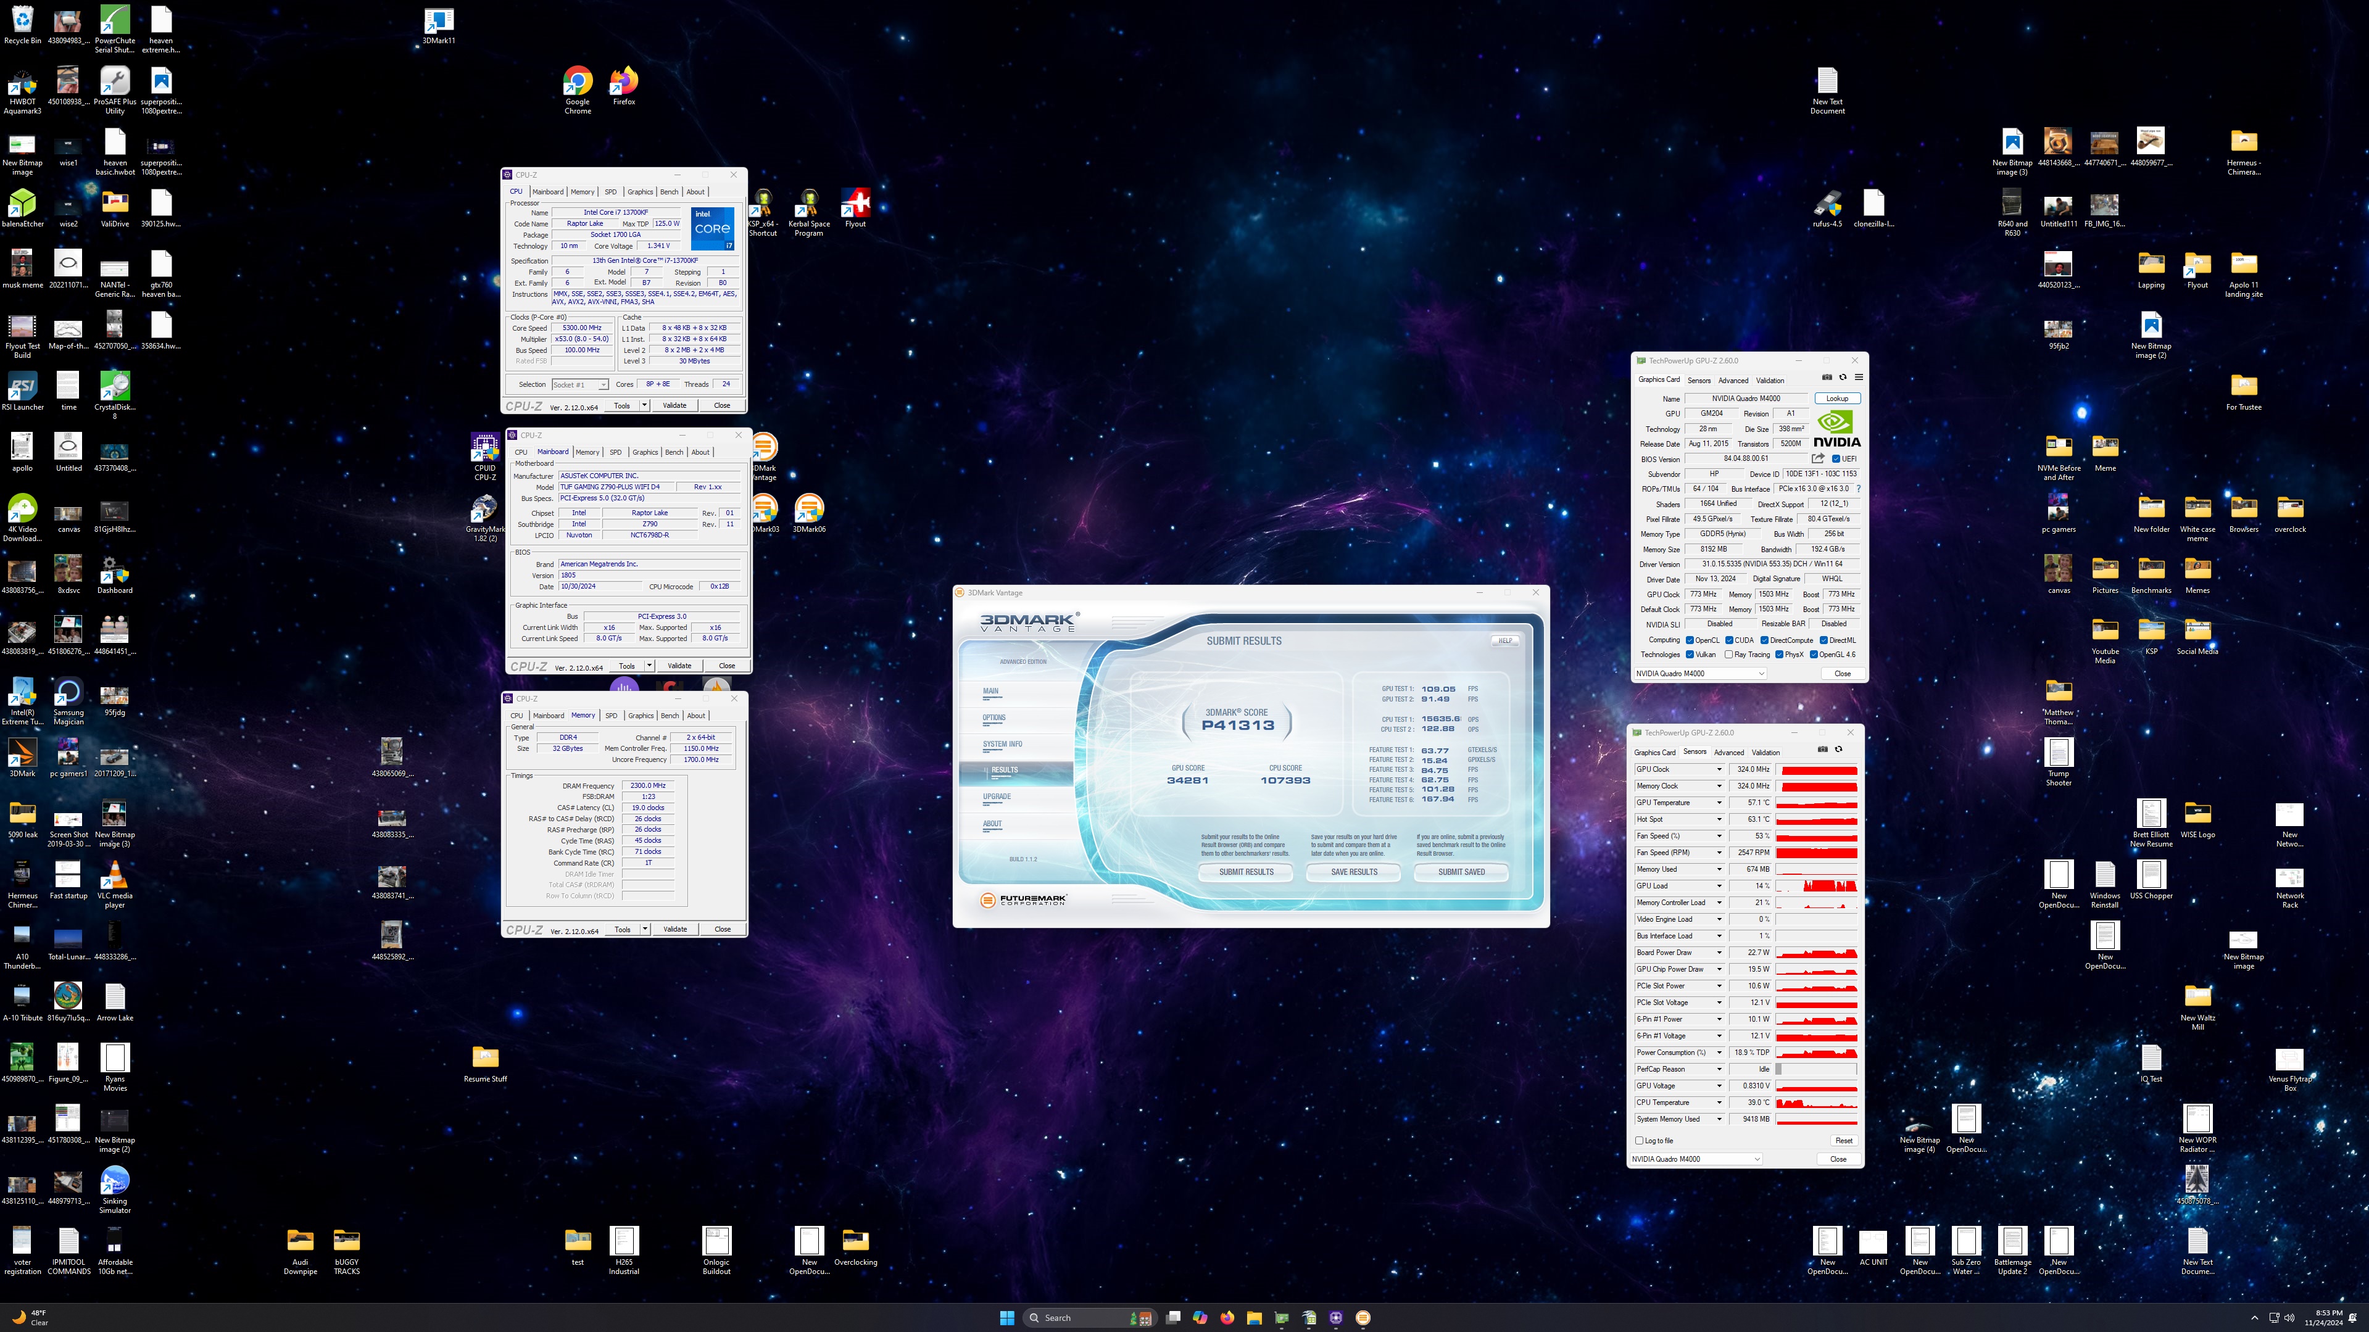Toggle the DirectML checkbox
The image size is (2369, 1332).
pos(1823,640)
